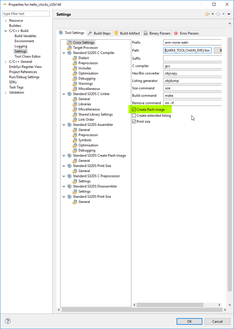Viewport: 234px width, 329px height.
Task: Enable Create extended listing checkbox
Action: click(134, 116)
